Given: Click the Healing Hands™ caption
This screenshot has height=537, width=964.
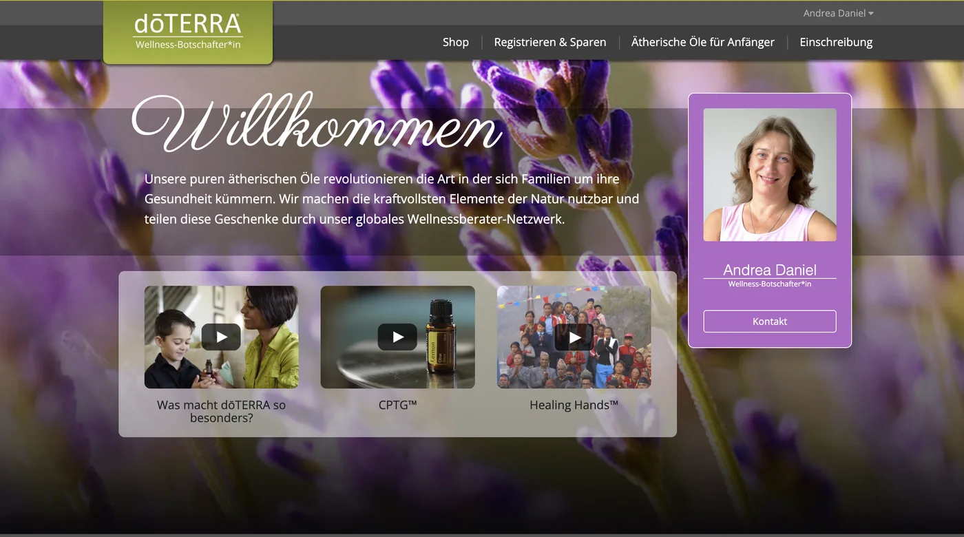Looking at the screenshot, I should (574, 405).
